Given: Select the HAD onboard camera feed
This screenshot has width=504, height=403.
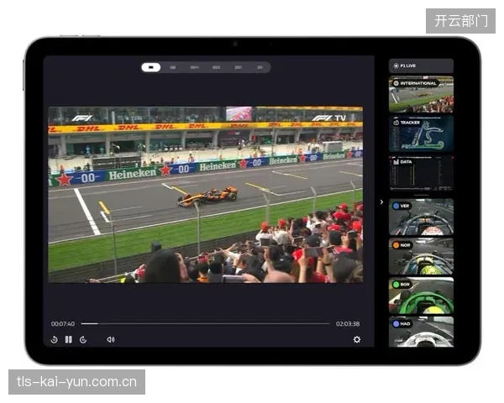Looking at the screenshot, I should tap(421, 332).
